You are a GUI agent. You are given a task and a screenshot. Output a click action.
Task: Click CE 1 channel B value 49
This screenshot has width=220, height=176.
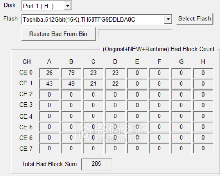(71, 84)
